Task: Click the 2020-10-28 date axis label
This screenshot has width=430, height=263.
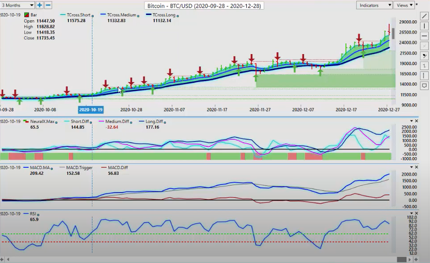Action: pos(131,110)
